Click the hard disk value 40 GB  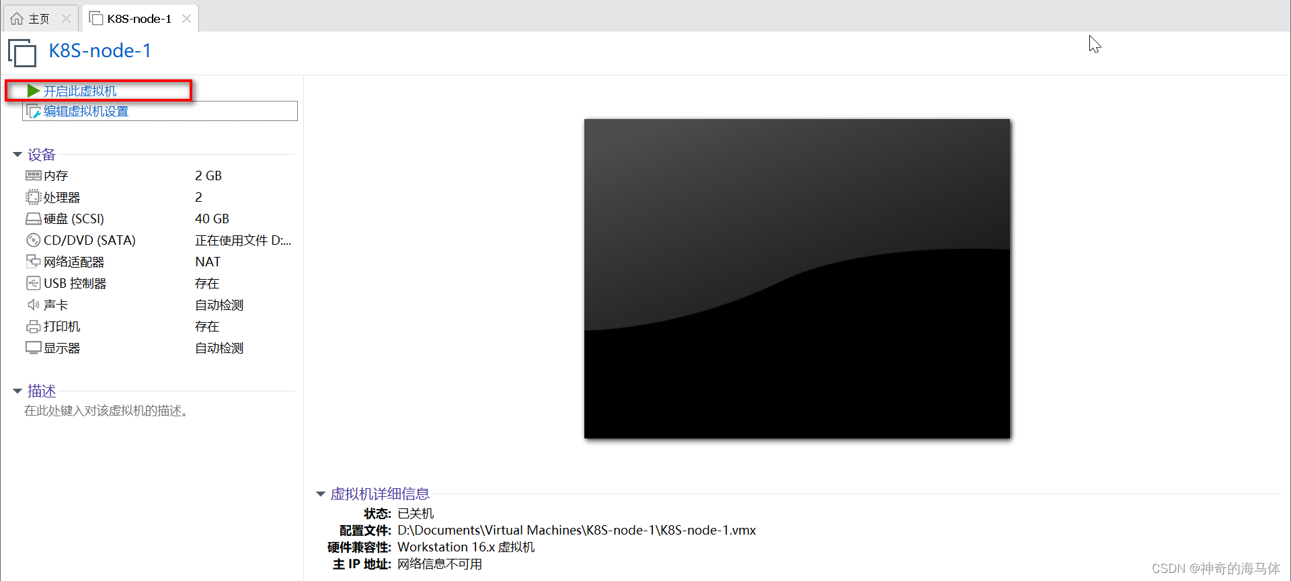click(x=212, y=219)
